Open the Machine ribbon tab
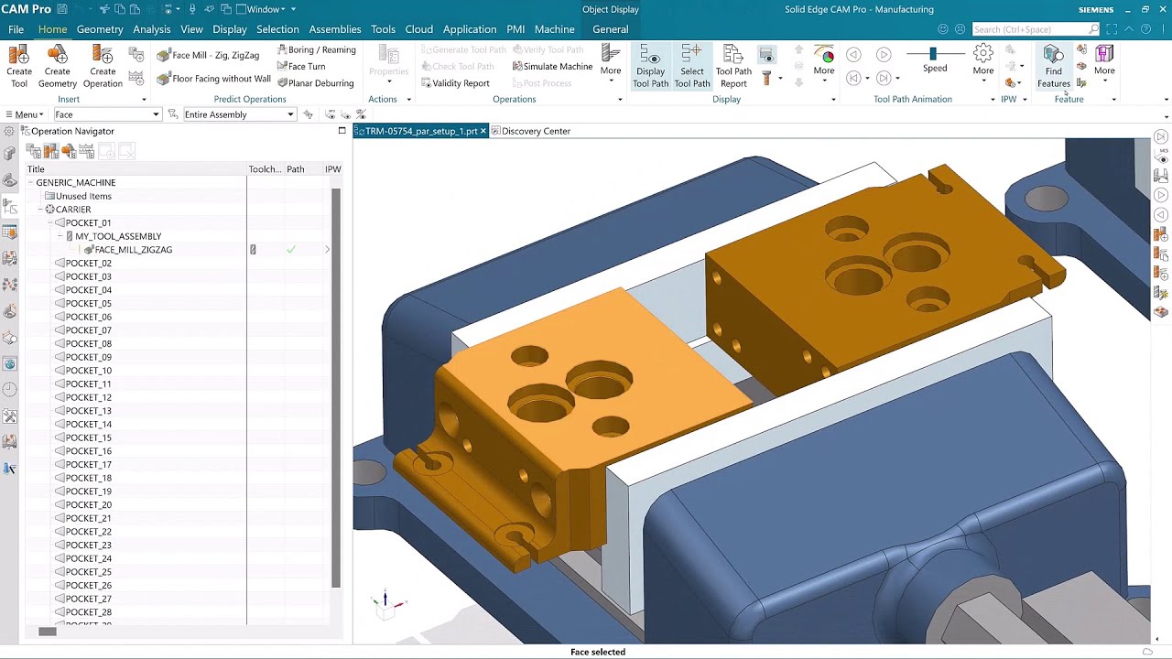Viewport: 1172px width, 659px height. 555,29
